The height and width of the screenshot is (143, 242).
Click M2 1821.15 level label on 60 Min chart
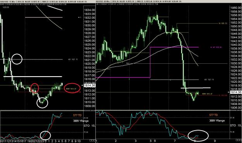(209, 80)
